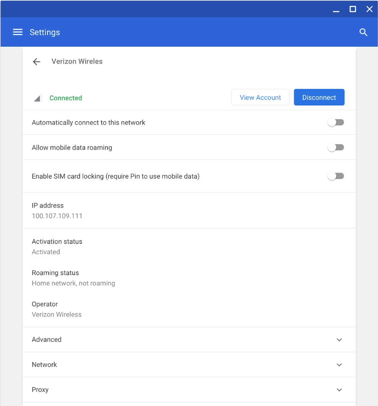Click the Network section label
Viewport: 378px width, 406px height.
[44, 364]
